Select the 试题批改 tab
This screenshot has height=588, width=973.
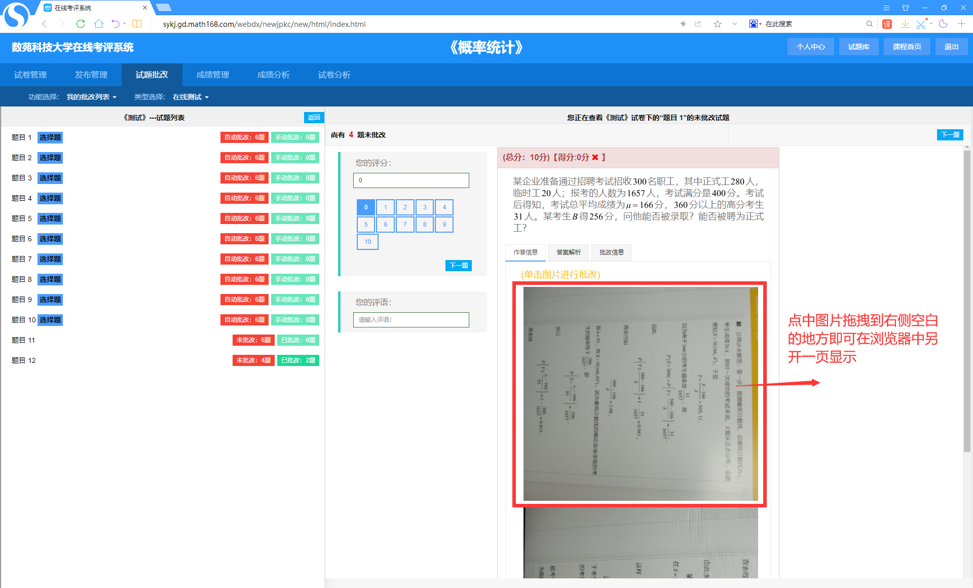point(152,75)
